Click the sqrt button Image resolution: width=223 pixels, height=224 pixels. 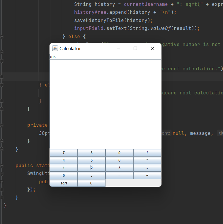coord(64,183)
